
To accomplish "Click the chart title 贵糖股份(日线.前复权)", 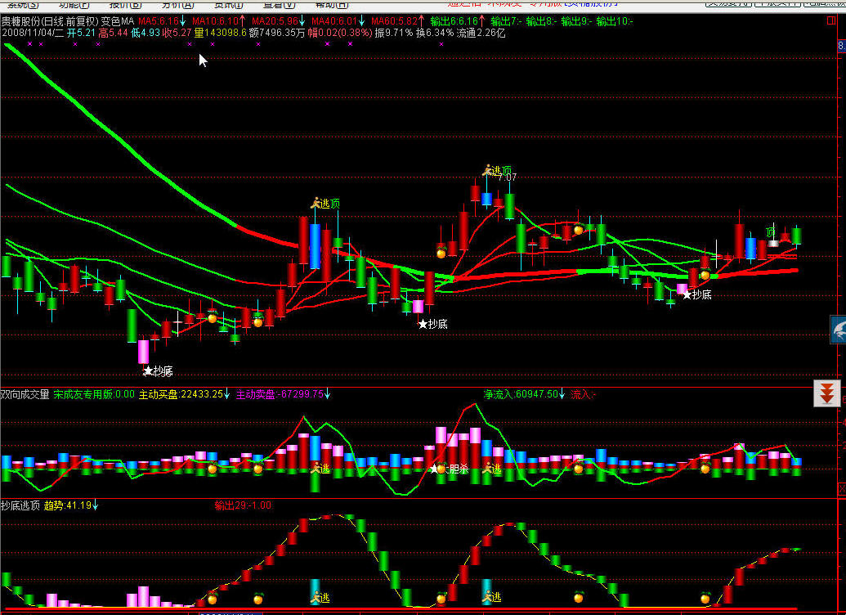I will [50, 21].
